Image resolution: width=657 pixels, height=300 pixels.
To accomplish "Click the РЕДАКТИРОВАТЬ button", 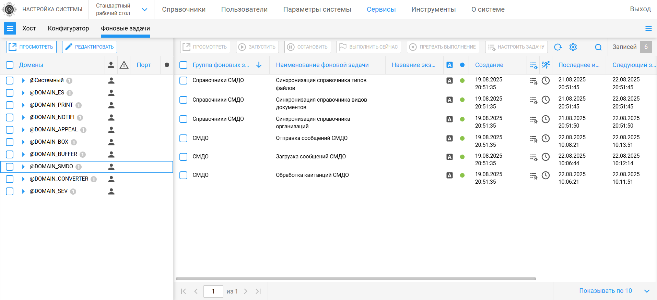I will coord(90,47).
